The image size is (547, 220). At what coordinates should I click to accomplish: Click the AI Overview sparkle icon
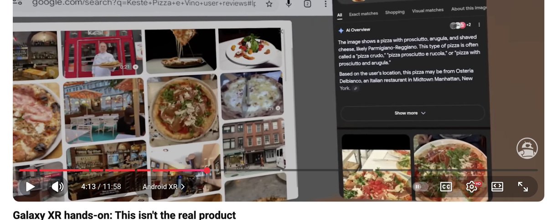coord(341,30)
